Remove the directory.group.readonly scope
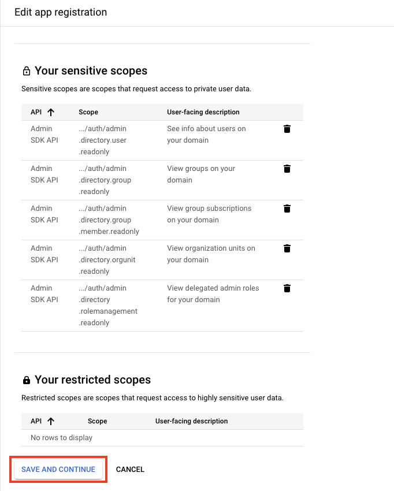This screenshot has width=394, height=491. pyautogui.click(x=287, y=169)
